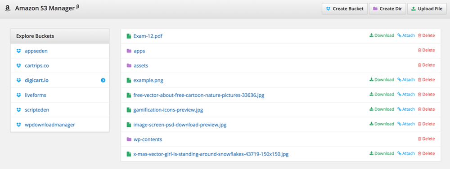The image size is (450, 169).
Task: Attach the x-mas-vector-girl snowflakes jpg
Action: pyautogui.click(x=406, y=154)
